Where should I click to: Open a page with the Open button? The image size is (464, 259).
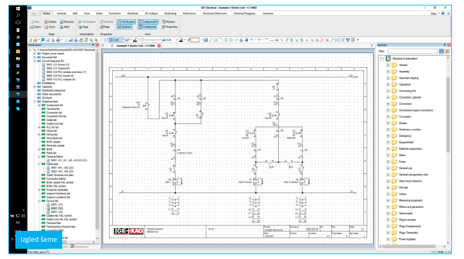(x=35, y=27)
